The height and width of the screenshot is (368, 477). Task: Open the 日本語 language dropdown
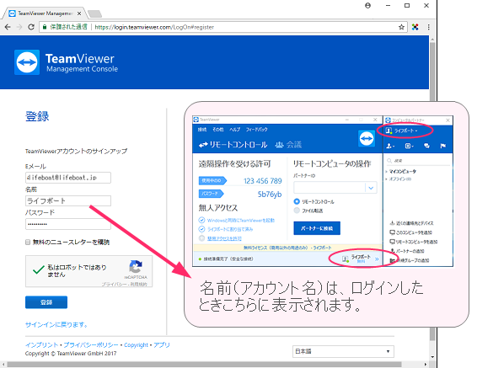click(x=343, y=351)
